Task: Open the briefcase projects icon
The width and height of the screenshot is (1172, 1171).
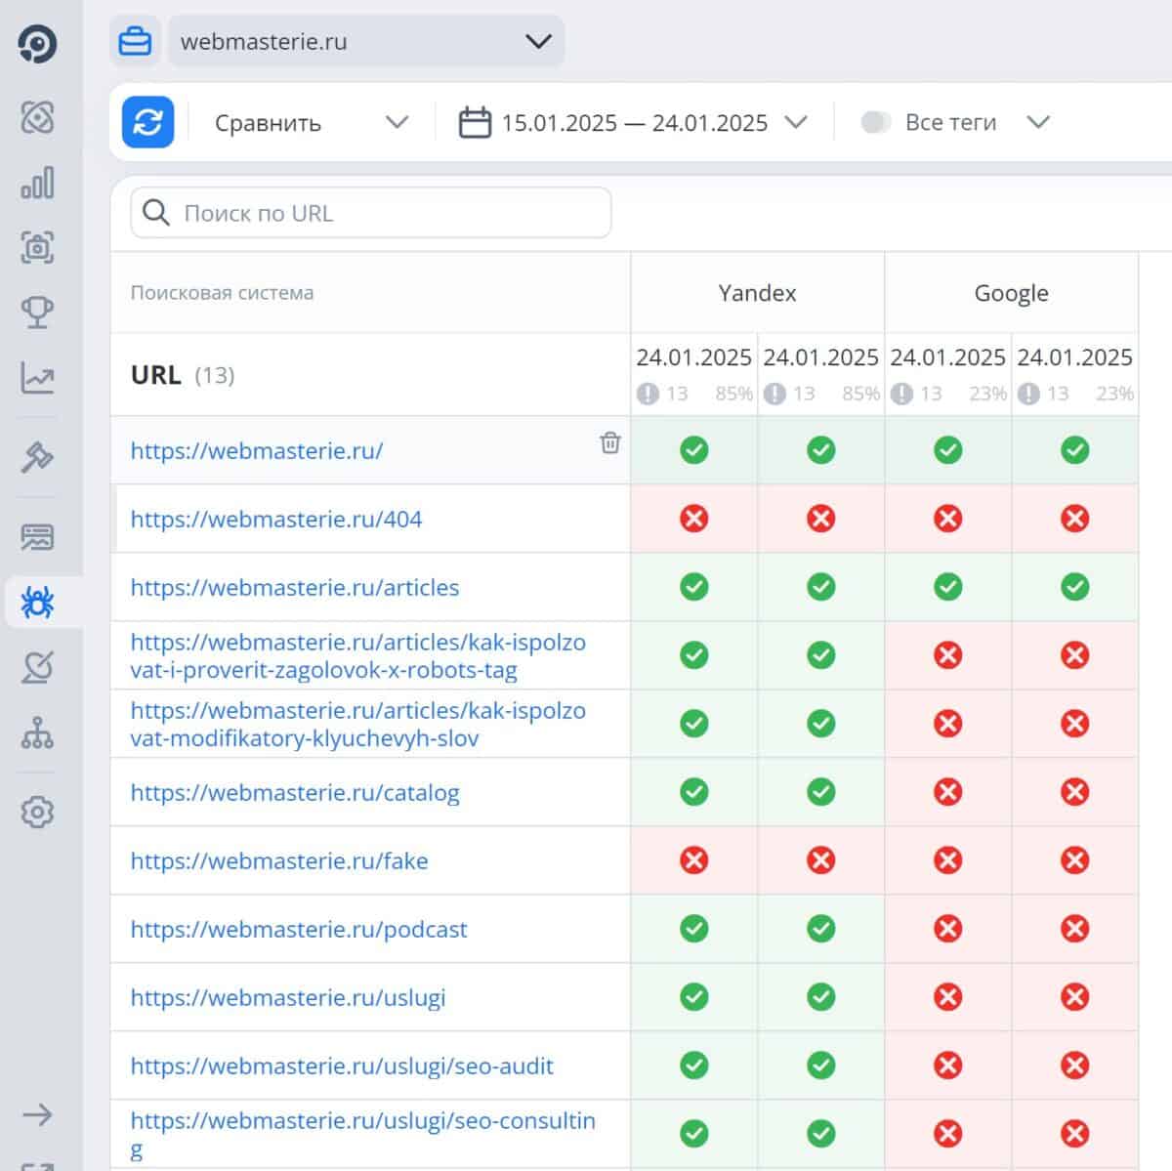Action: [135, 42]
